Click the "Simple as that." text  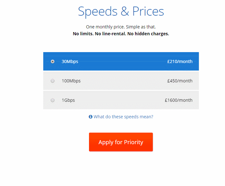[x=141, y=27]
